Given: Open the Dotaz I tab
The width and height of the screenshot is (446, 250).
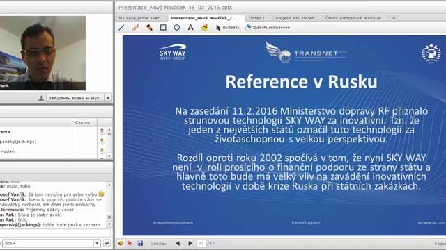Looking at the screenshot, I should click(x=256, y=18).
